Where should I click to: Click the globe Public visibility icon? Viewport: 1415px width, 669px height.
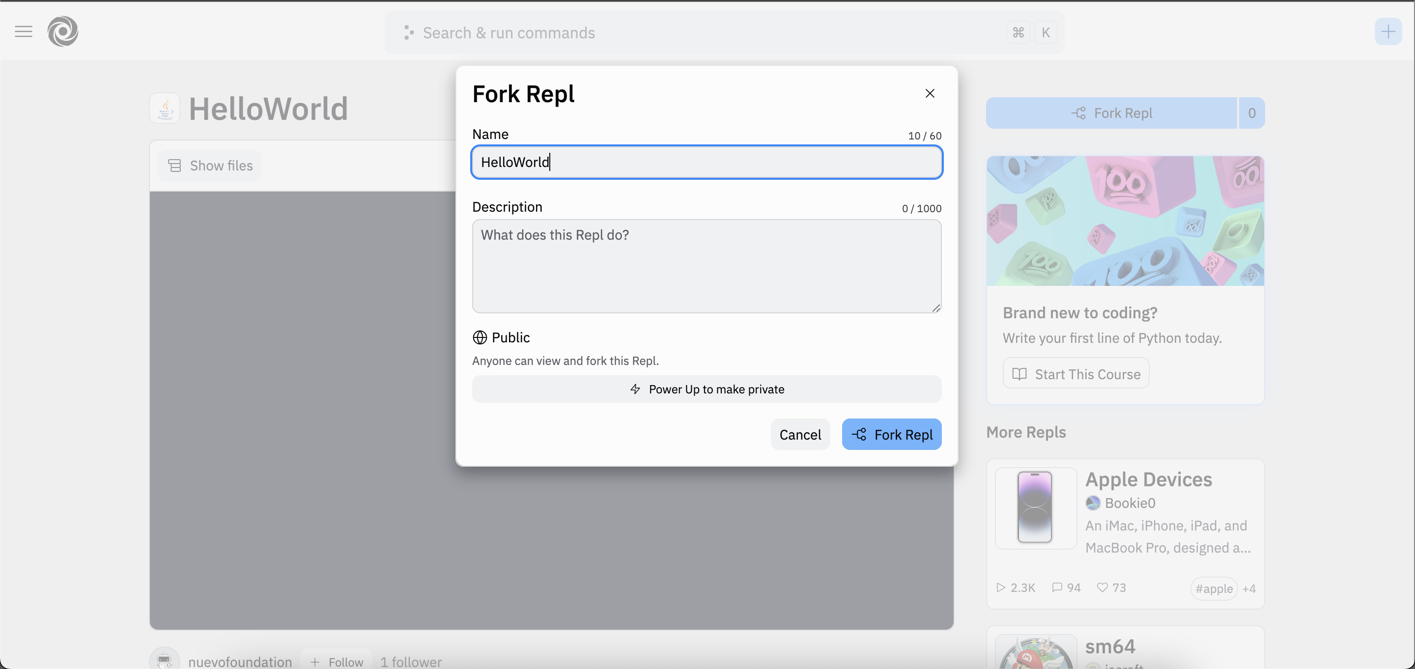click(x=479, y=337)
